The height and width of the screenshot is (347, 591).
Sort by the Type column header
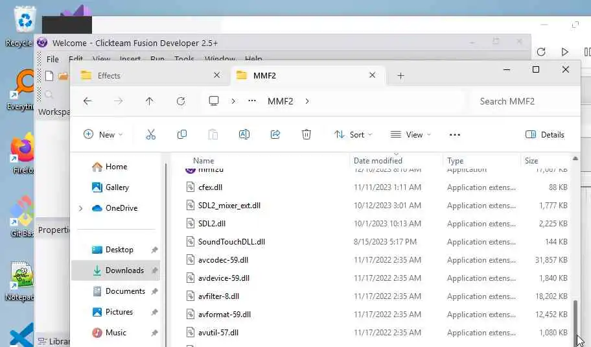coord(456,161)
